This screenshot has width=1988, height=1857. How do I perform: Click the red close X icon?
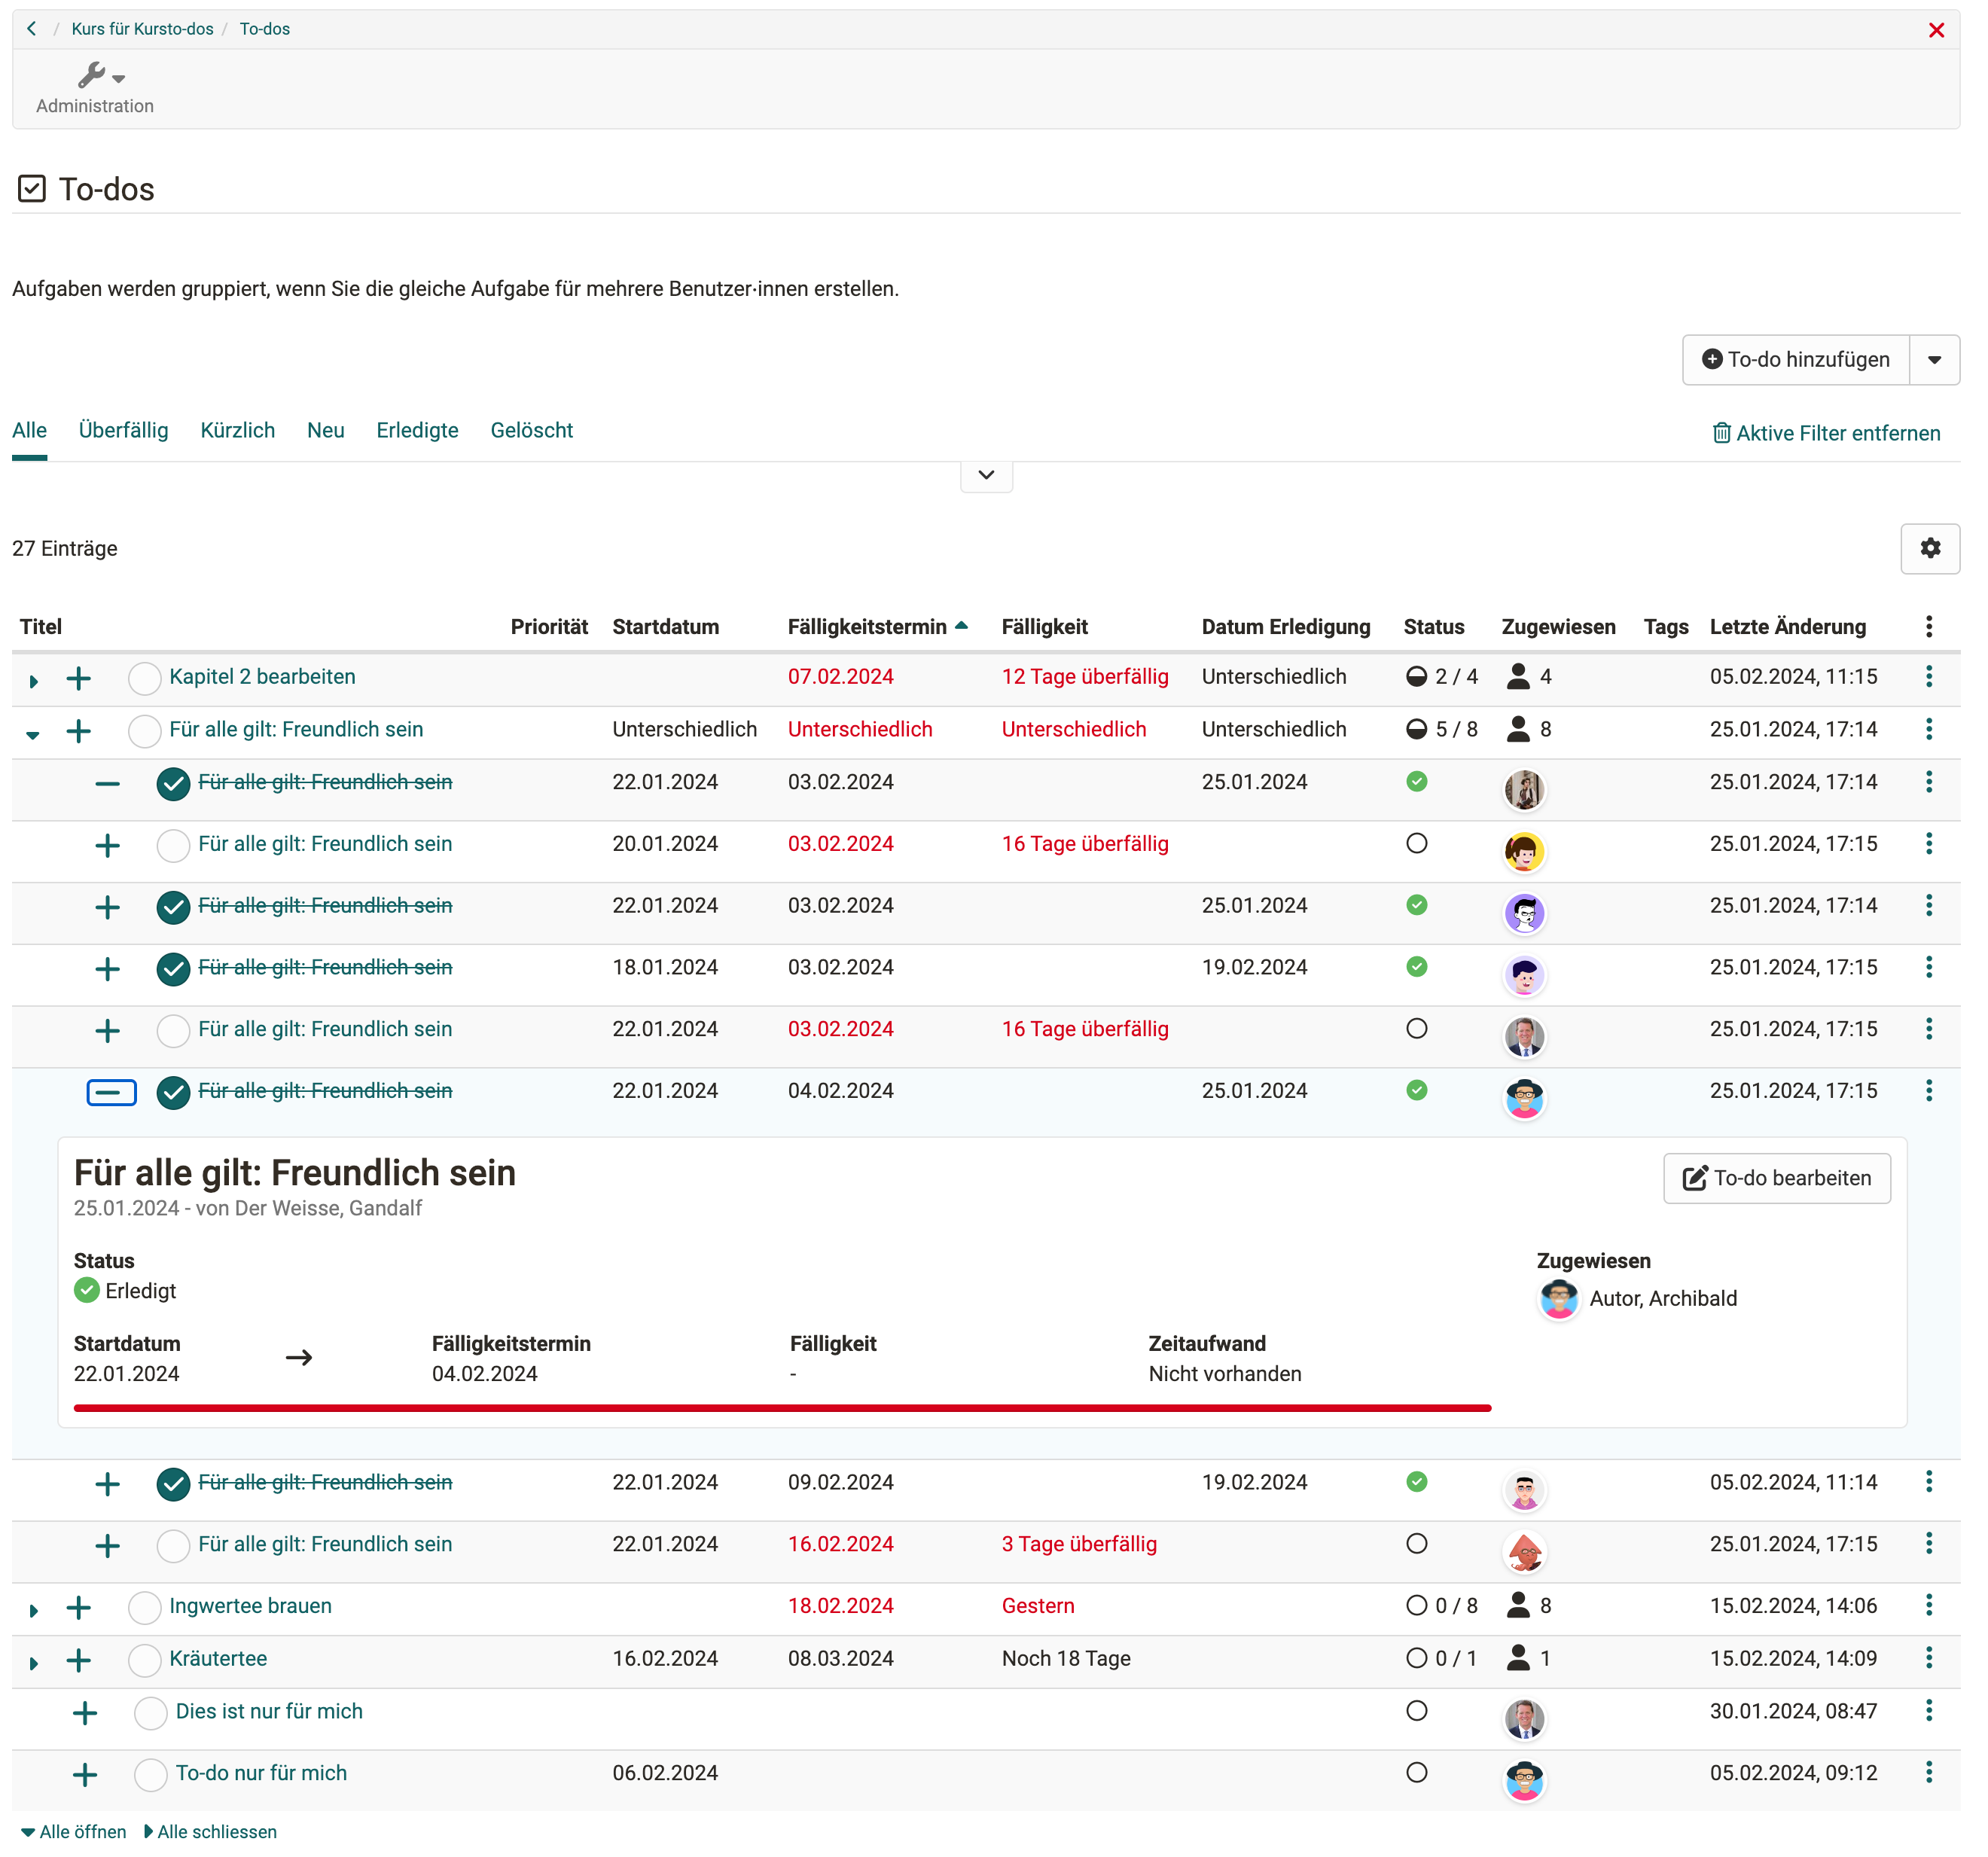click(x=1935, y=30)
